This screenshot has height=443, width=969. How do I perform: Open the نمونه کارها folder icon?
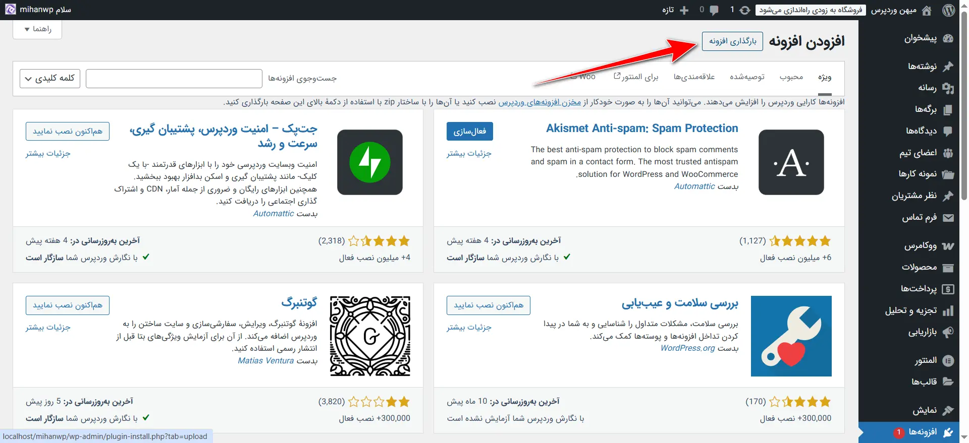[948, 174]
